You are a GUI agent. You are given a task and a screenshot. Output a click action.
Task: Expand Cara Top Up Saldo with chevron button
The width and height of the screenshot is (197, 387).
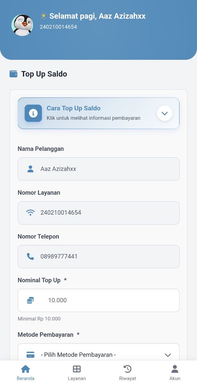tap(164, 113)
